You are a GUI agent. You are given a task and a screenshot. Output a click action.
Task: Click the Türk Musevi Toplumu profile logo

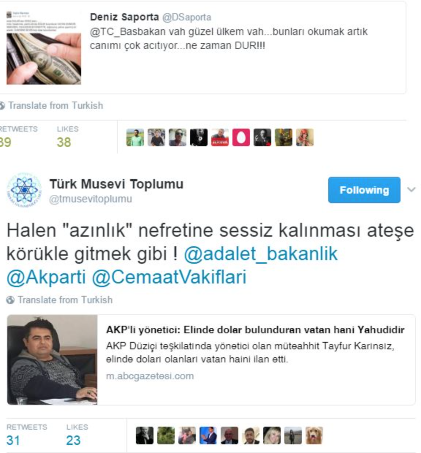(24, 190)
